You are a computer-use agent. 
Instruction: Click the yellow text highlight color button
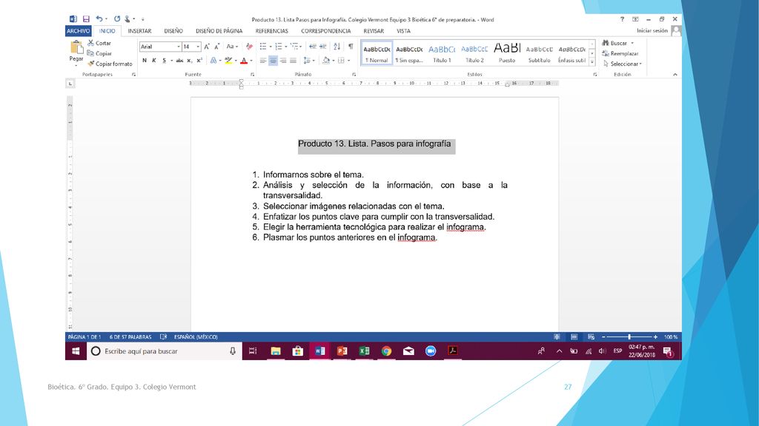(x=228, y=61)
